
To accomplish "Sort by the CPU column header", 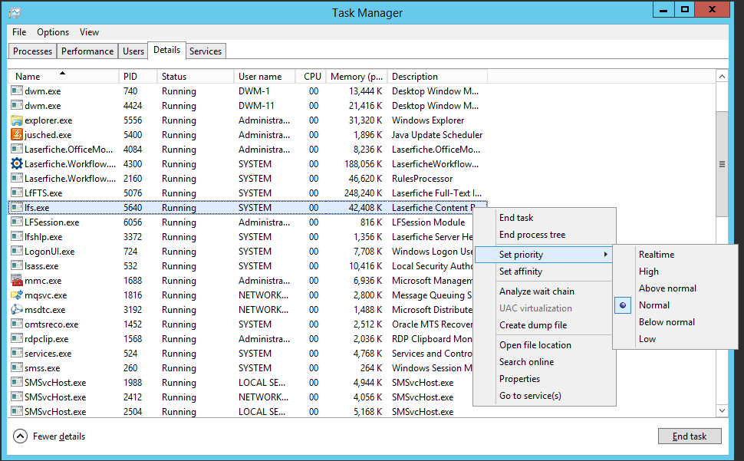I will pos(311,77).
